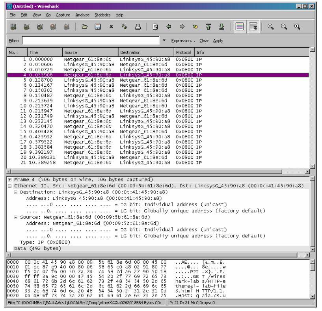The image size is (322, 311).
Task: Toggle auto scroll in live capture
Action: (x=253, y=27)
